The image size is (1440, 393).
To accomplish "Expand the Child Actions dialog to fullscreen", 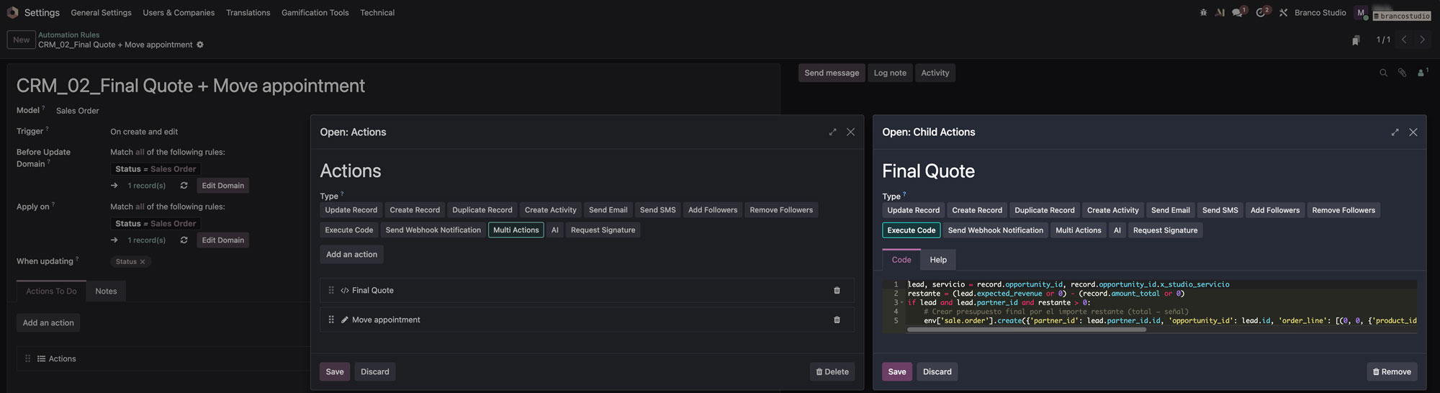I will tap(1395, 132).
